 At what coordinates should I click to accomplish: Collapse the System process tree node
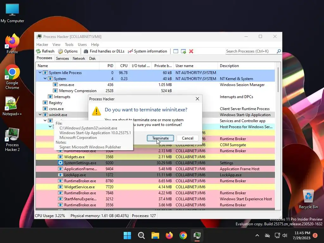click(45, 78)
